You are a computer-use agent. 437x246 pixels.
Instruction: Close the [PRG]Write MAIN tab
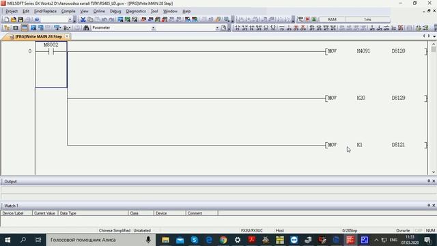coord(67,36)
